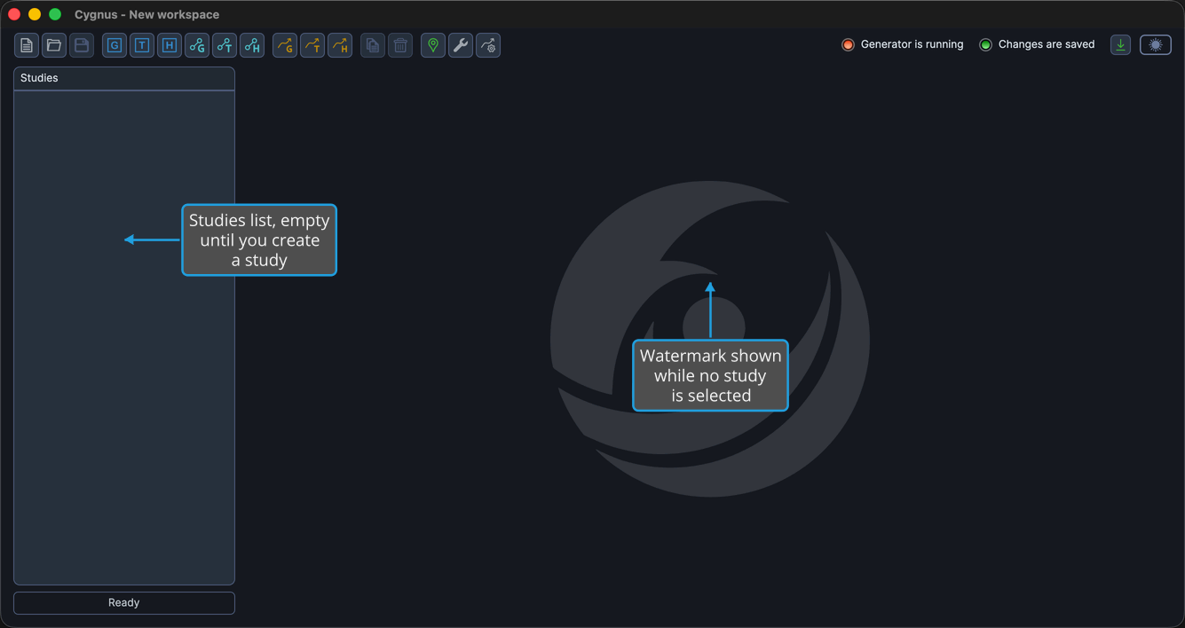Click the trend-line with gear icon
The image size is (1185, 628).
(488, 45)
